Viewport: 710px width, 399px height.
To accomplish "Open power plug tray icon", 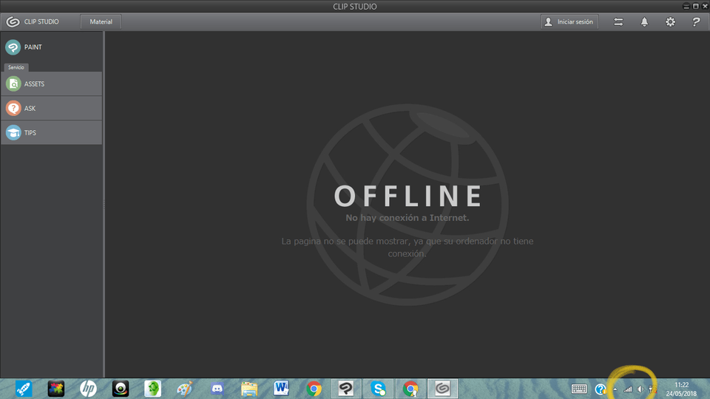I will (x=652, y=389).
